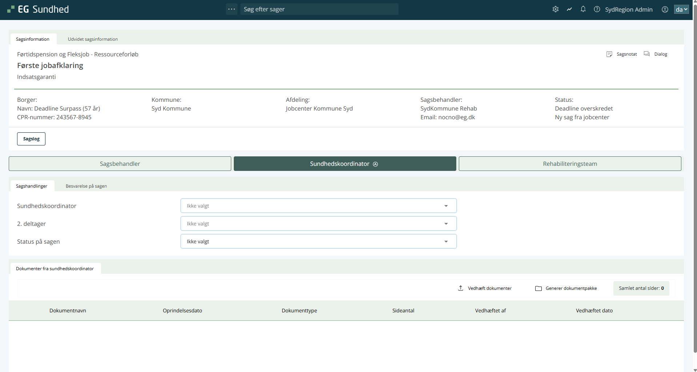The width and height of the screenshot is (697, 372).
Task: Click the Søg efter sager search field
Action: point(319,9)
